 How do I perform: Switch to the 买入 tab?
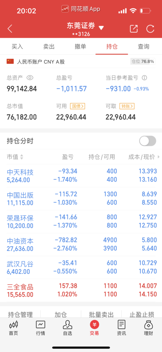pos(17,47)
